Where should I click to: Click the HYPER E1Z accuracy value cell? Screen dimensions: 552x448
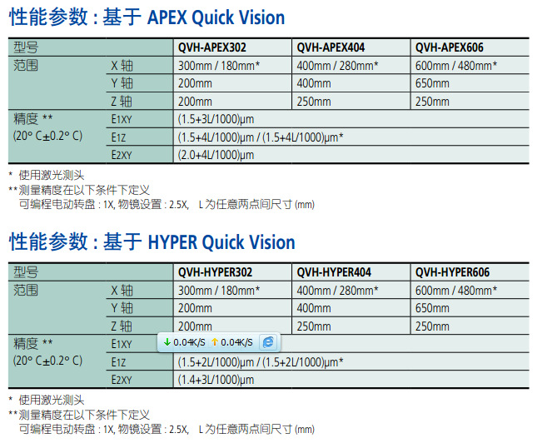pyautogui.click(x=261, y=362)
